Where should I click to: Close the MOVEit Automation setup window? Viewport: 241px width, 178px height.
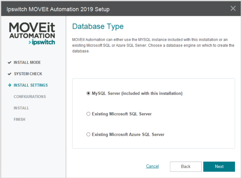233,8
